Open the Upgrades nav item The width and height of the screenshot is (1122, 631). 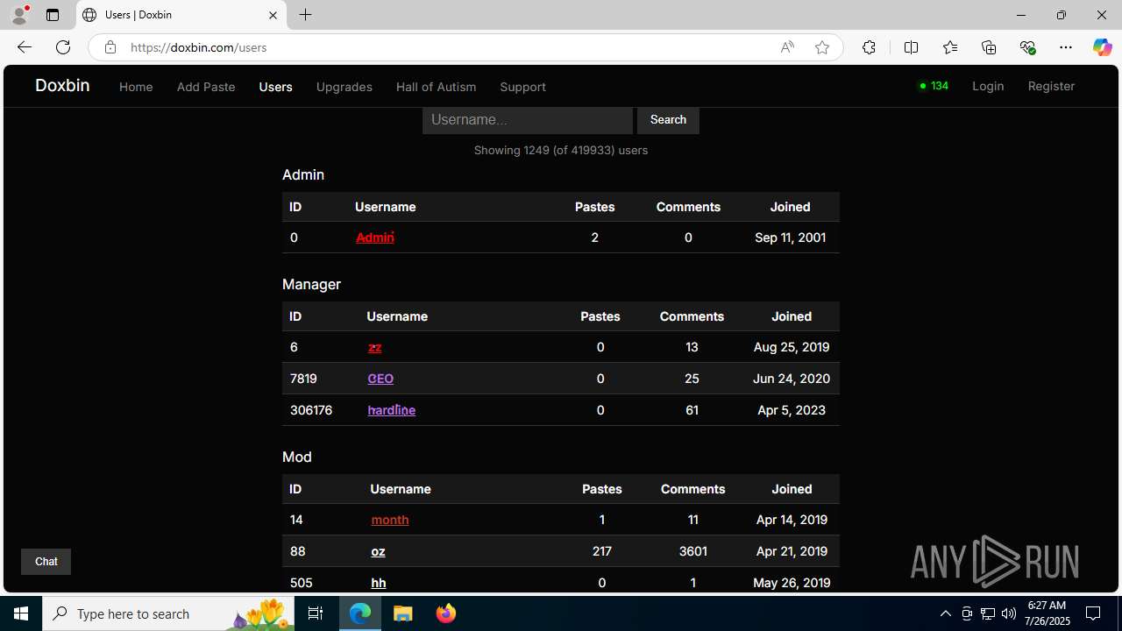point(344,87)
